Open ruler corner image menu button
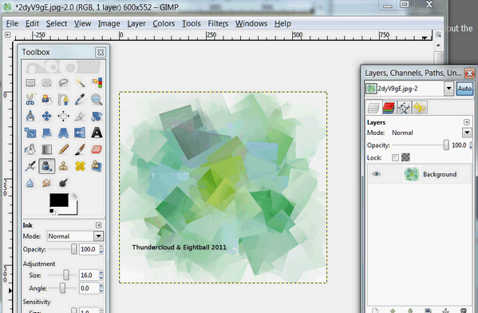This screenshot has width=478, height=313. coord(8,35)
